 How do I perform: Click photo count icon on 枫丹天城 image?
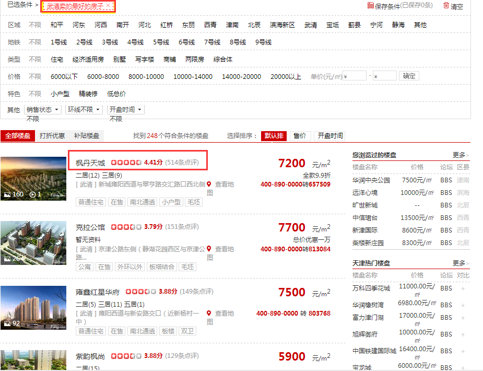point(7,194)
